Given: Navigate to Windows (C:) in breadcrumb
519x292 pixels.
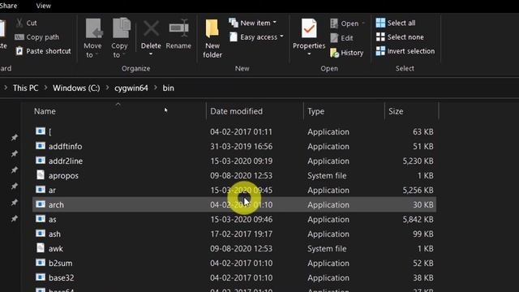Looking at the screenshot, I should click(76, 88).
